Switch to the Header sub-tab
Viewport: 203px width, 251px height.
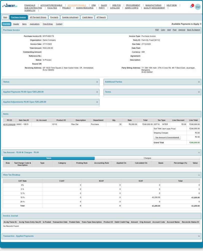tap(16, 24)
